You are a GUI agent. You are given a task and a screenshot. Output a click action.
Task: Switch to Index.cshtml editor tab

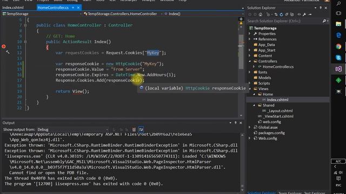point(13,8)
